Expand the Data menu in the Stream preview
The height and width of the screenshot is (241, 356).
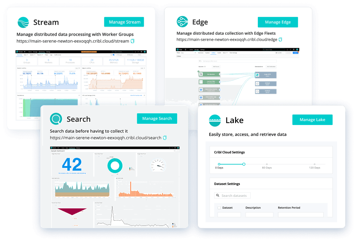(x=26, y=55)
